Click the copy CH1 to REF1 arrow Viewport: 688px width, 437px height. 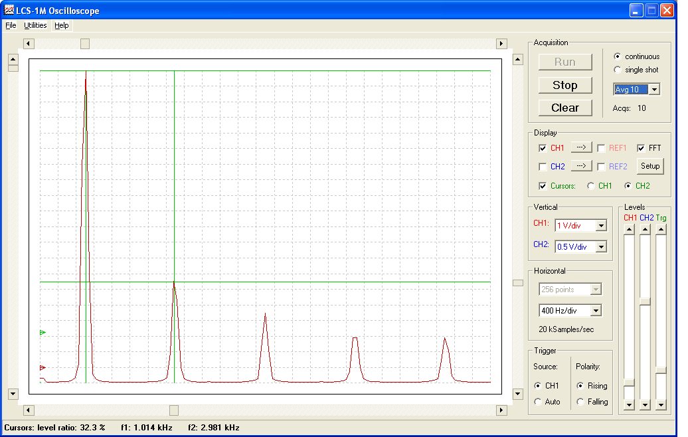pos(581,147)
